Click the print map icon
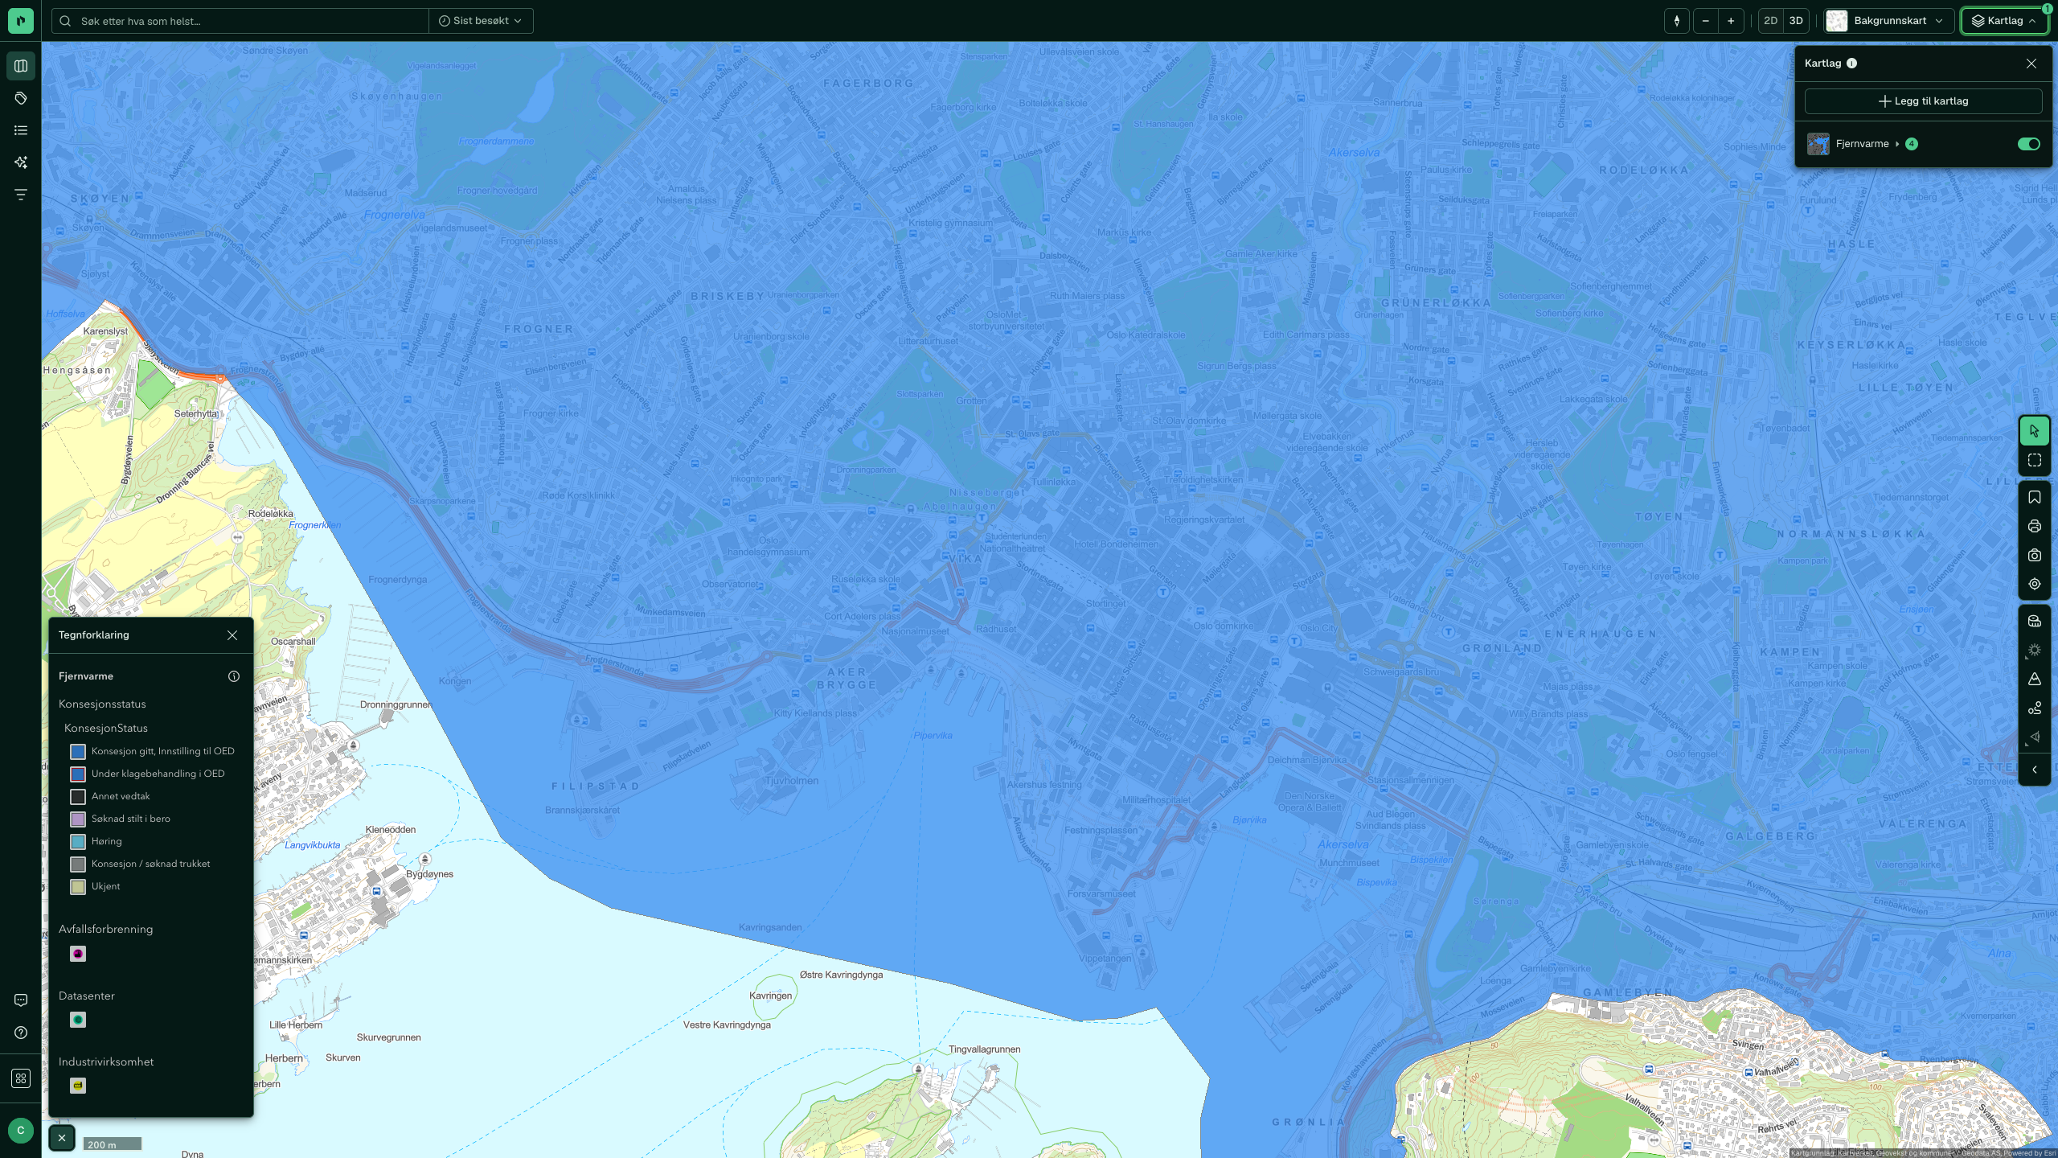 [x=2035, y=527]
